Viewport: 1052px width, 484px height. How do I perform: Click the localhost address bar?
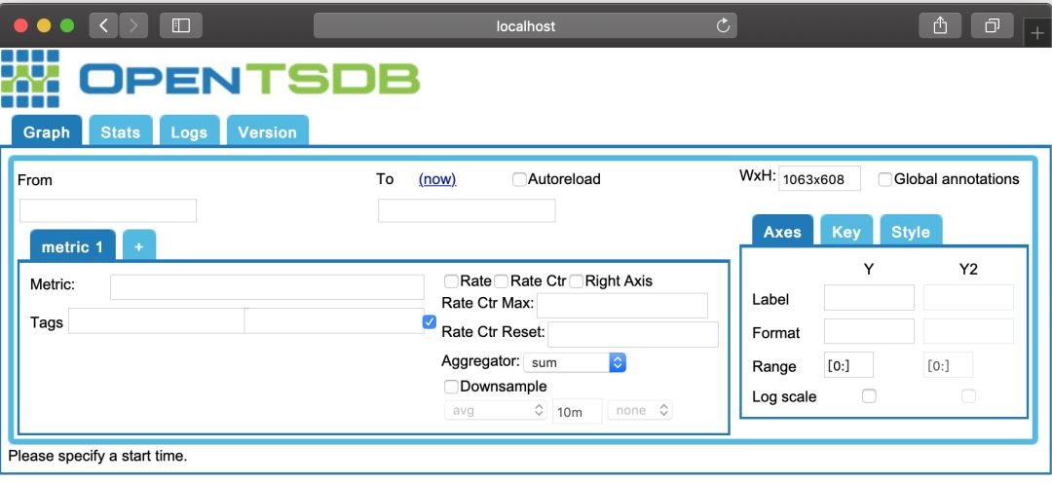525,25
